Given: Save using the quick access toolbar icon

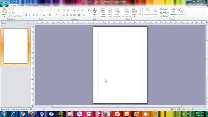Looking at the screenshot, I should 6,2.
